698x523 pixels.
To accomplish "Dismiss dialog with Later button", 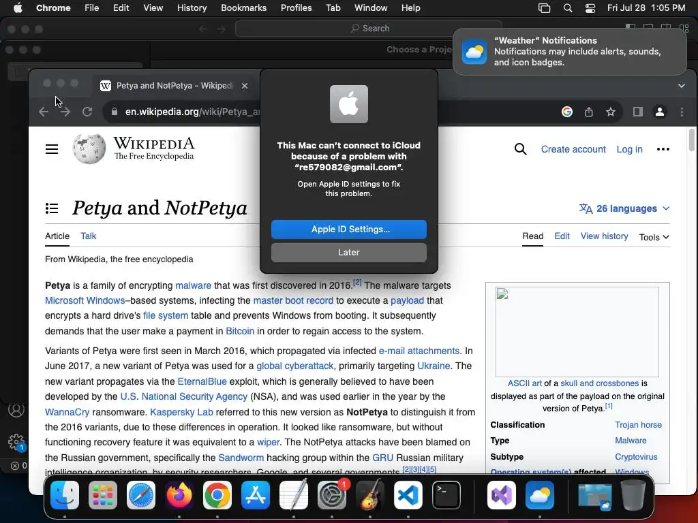I will (348, 252).
